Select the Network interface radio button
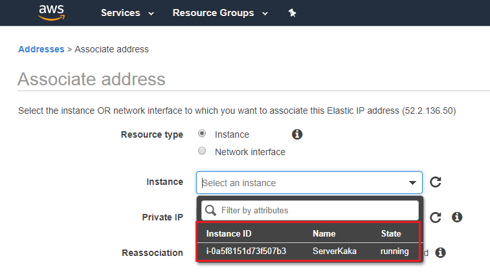Image resolution: width=490 pixels, height=276 pixels. (202, 151)
